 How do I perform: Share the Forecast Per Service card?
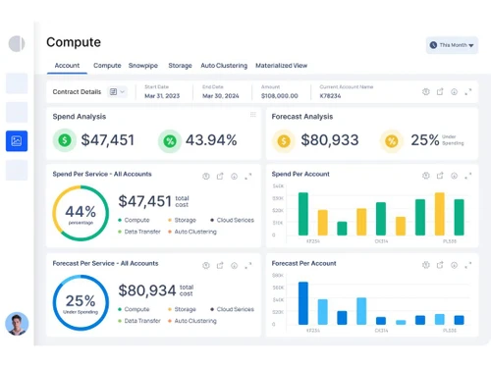[x=220, y=266]
